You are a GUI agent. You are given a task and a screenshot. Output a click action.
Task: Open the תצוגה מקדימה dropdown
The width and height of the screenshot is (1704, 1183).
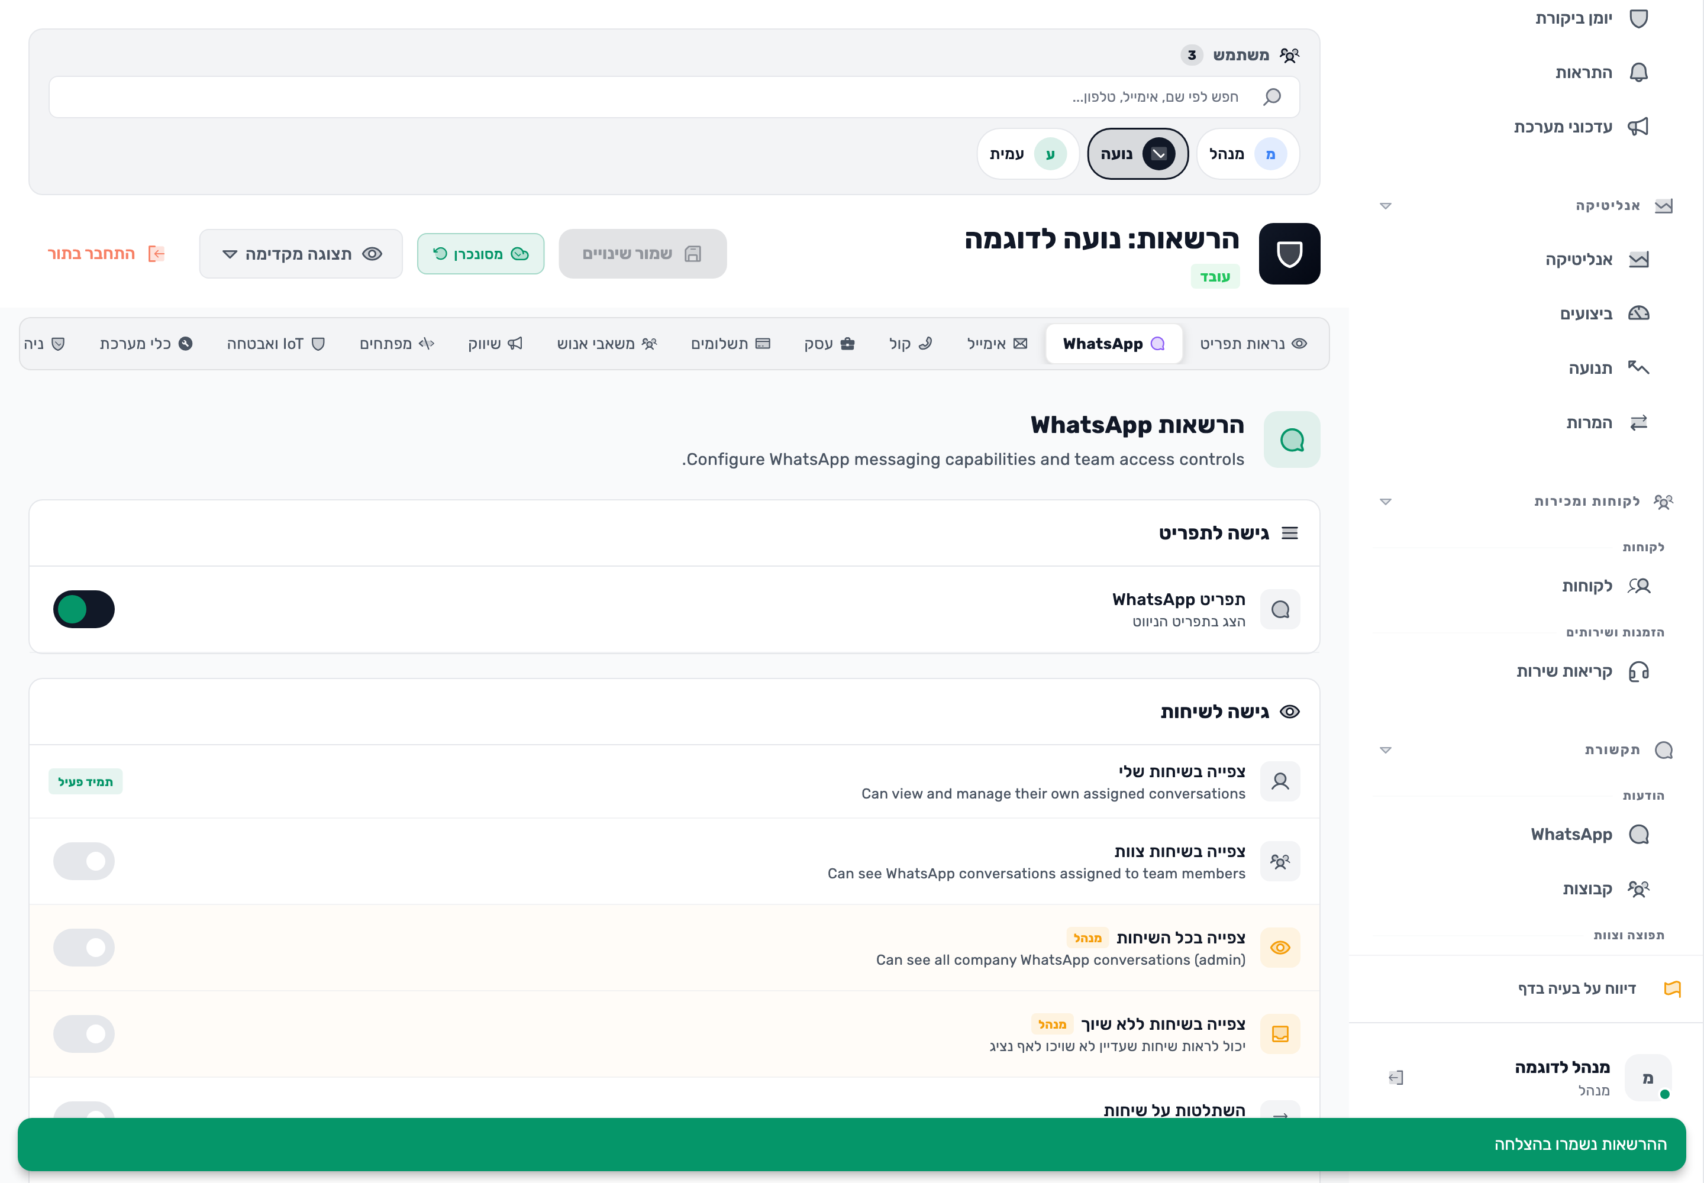pos(301,254)
